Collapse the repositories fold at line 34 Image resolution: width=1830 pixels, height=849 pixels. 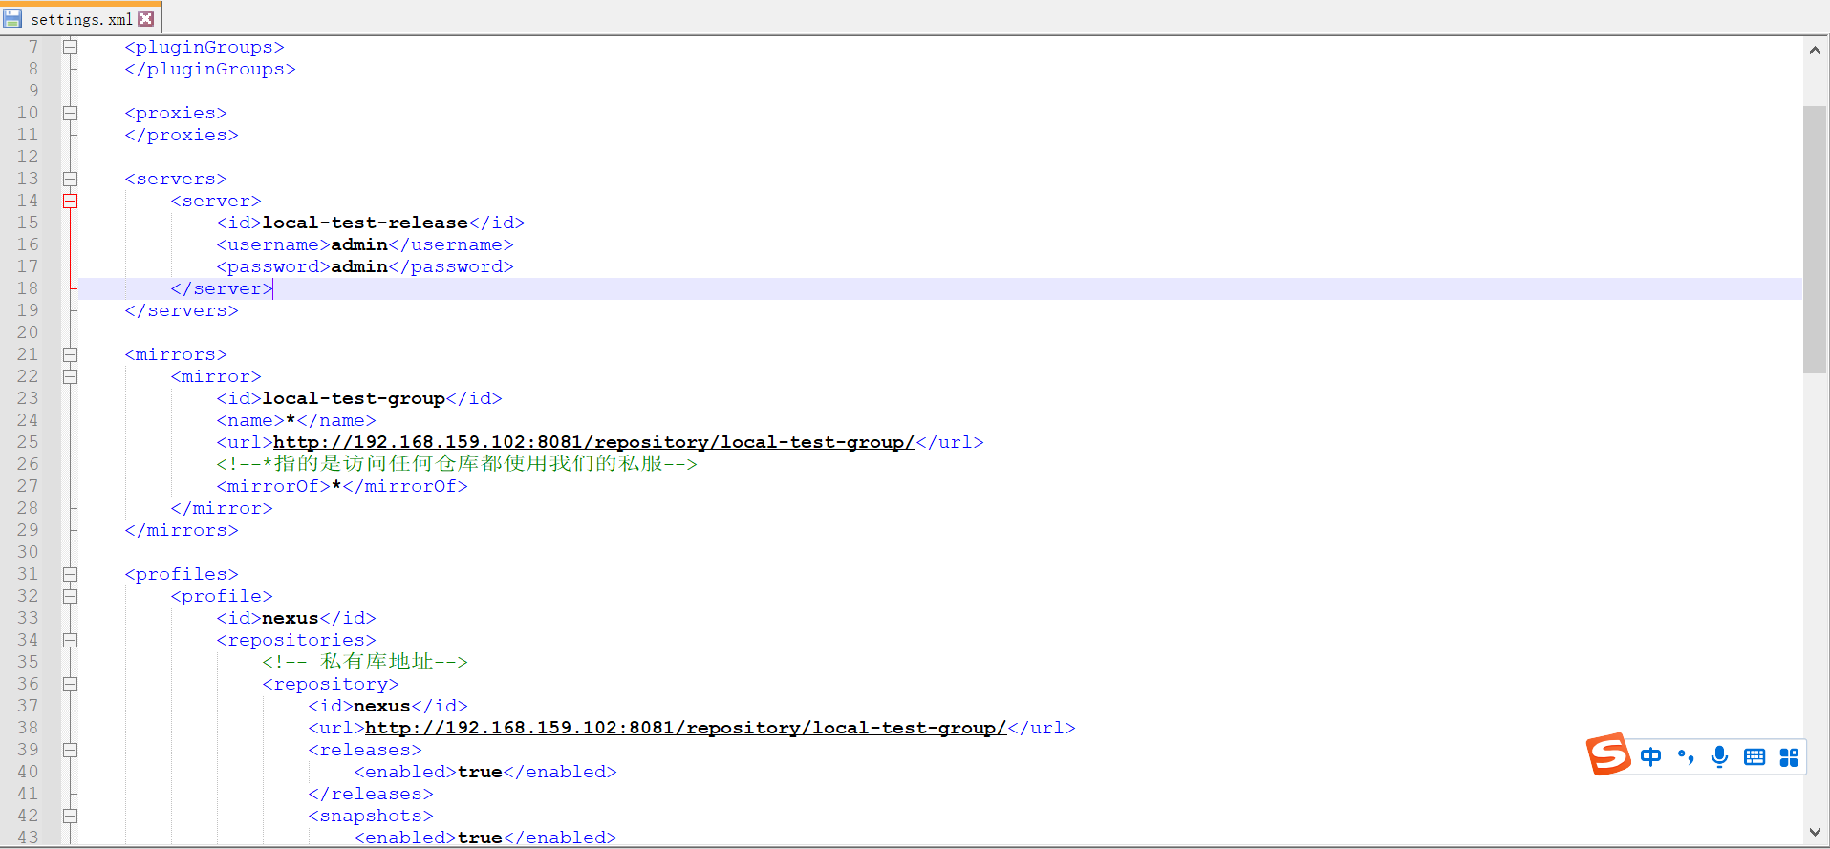click(70, 640)
